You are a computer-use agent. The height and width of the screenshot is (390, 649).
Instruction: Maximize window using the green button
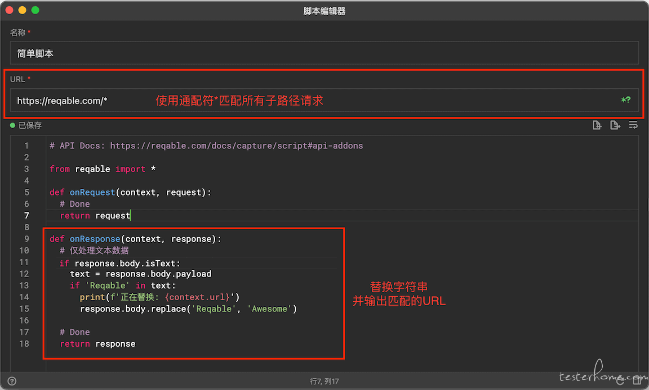point(35,10)
